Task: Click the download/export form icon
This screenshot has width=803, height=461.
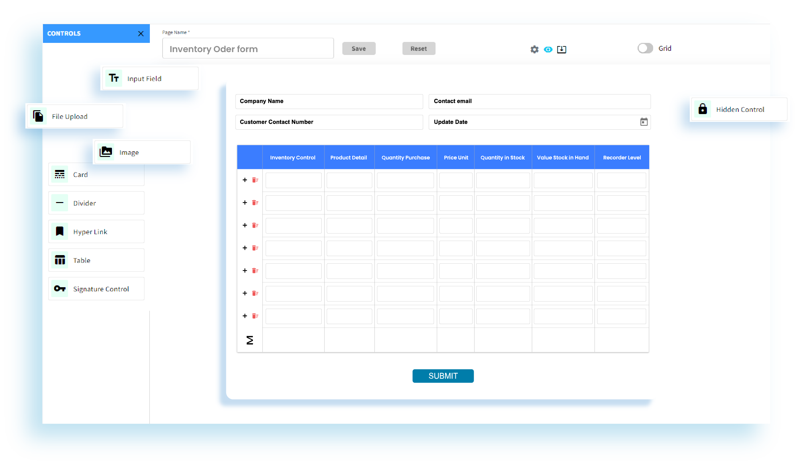Action: click(x=562, y=50)
